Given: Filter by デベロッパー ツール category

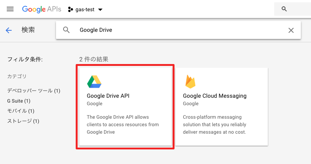Looking at the screenshot, I should (x=34, y=91).
